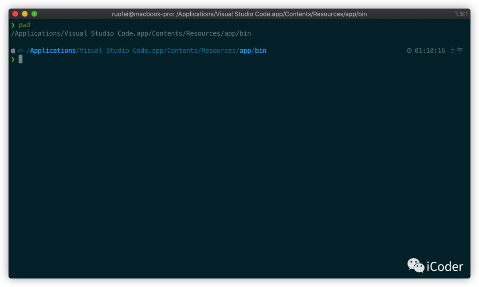
Task: Click the terminal cursor at the prompt
Action: tap(20, 59)
